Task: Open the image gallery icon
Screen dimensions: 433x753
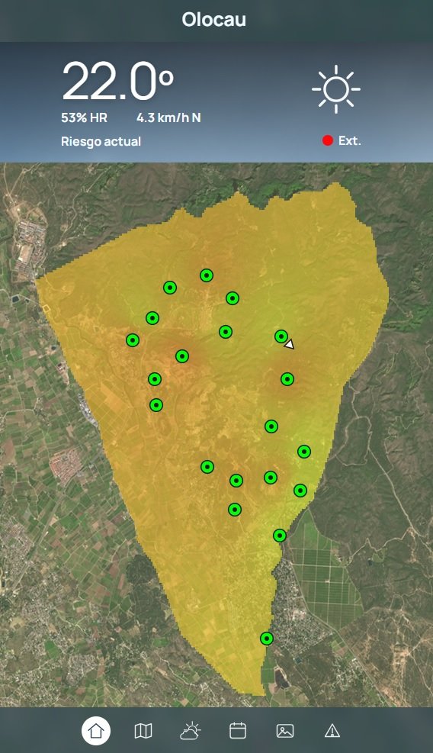Action: tap(285, 731)
